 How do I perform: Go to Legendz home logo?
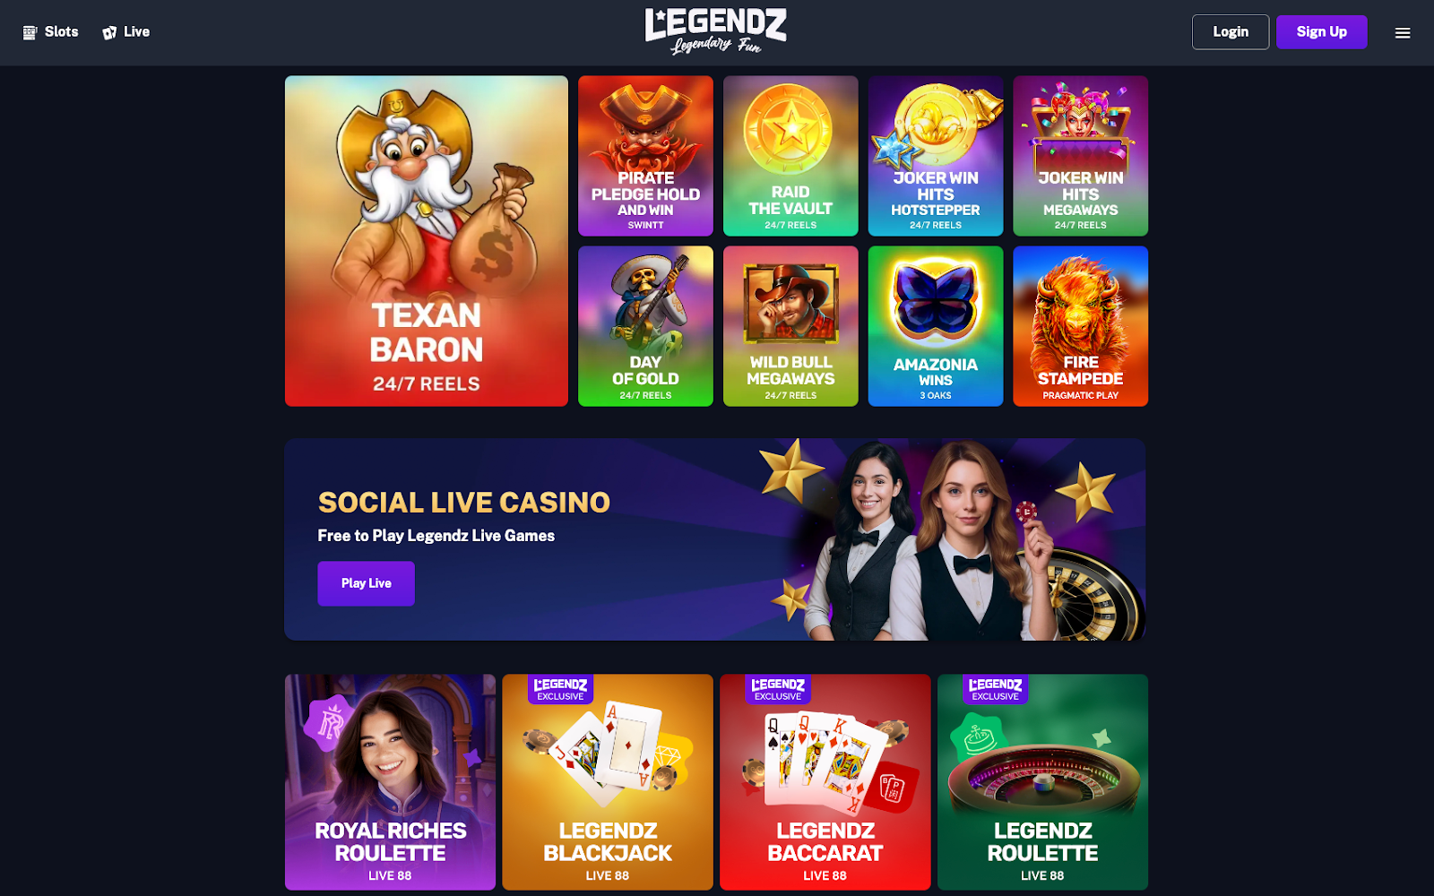[715, 31]
